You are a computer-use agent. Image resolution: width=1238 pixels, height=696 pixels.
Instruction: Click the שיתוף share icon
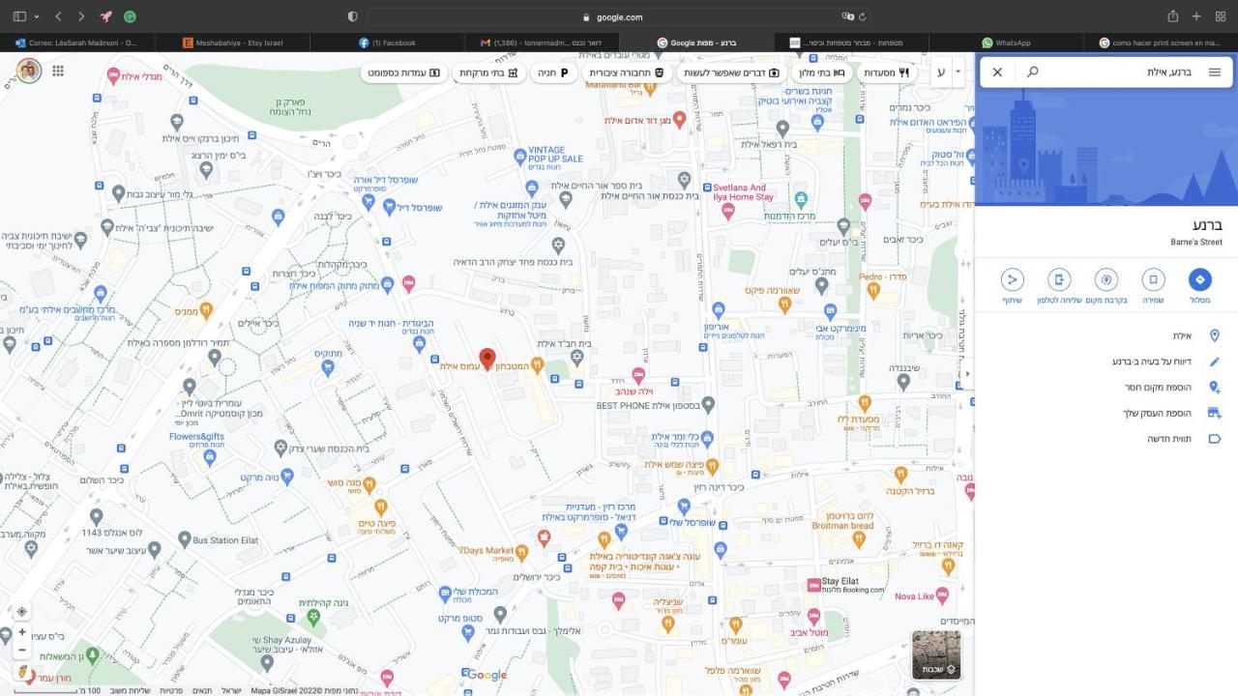pos(1013,279)
